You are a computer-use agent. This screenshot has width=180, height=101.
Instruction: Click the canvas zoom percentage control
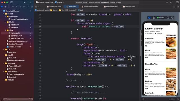173,99
